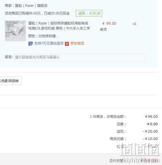162x165 pixels.
Task: Click the 运费 shipping fee ¥0.00
Action: click(152, 124)
